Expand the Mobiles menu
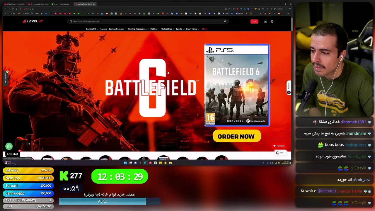Viewport: 375px width, 211px height. 155,29
